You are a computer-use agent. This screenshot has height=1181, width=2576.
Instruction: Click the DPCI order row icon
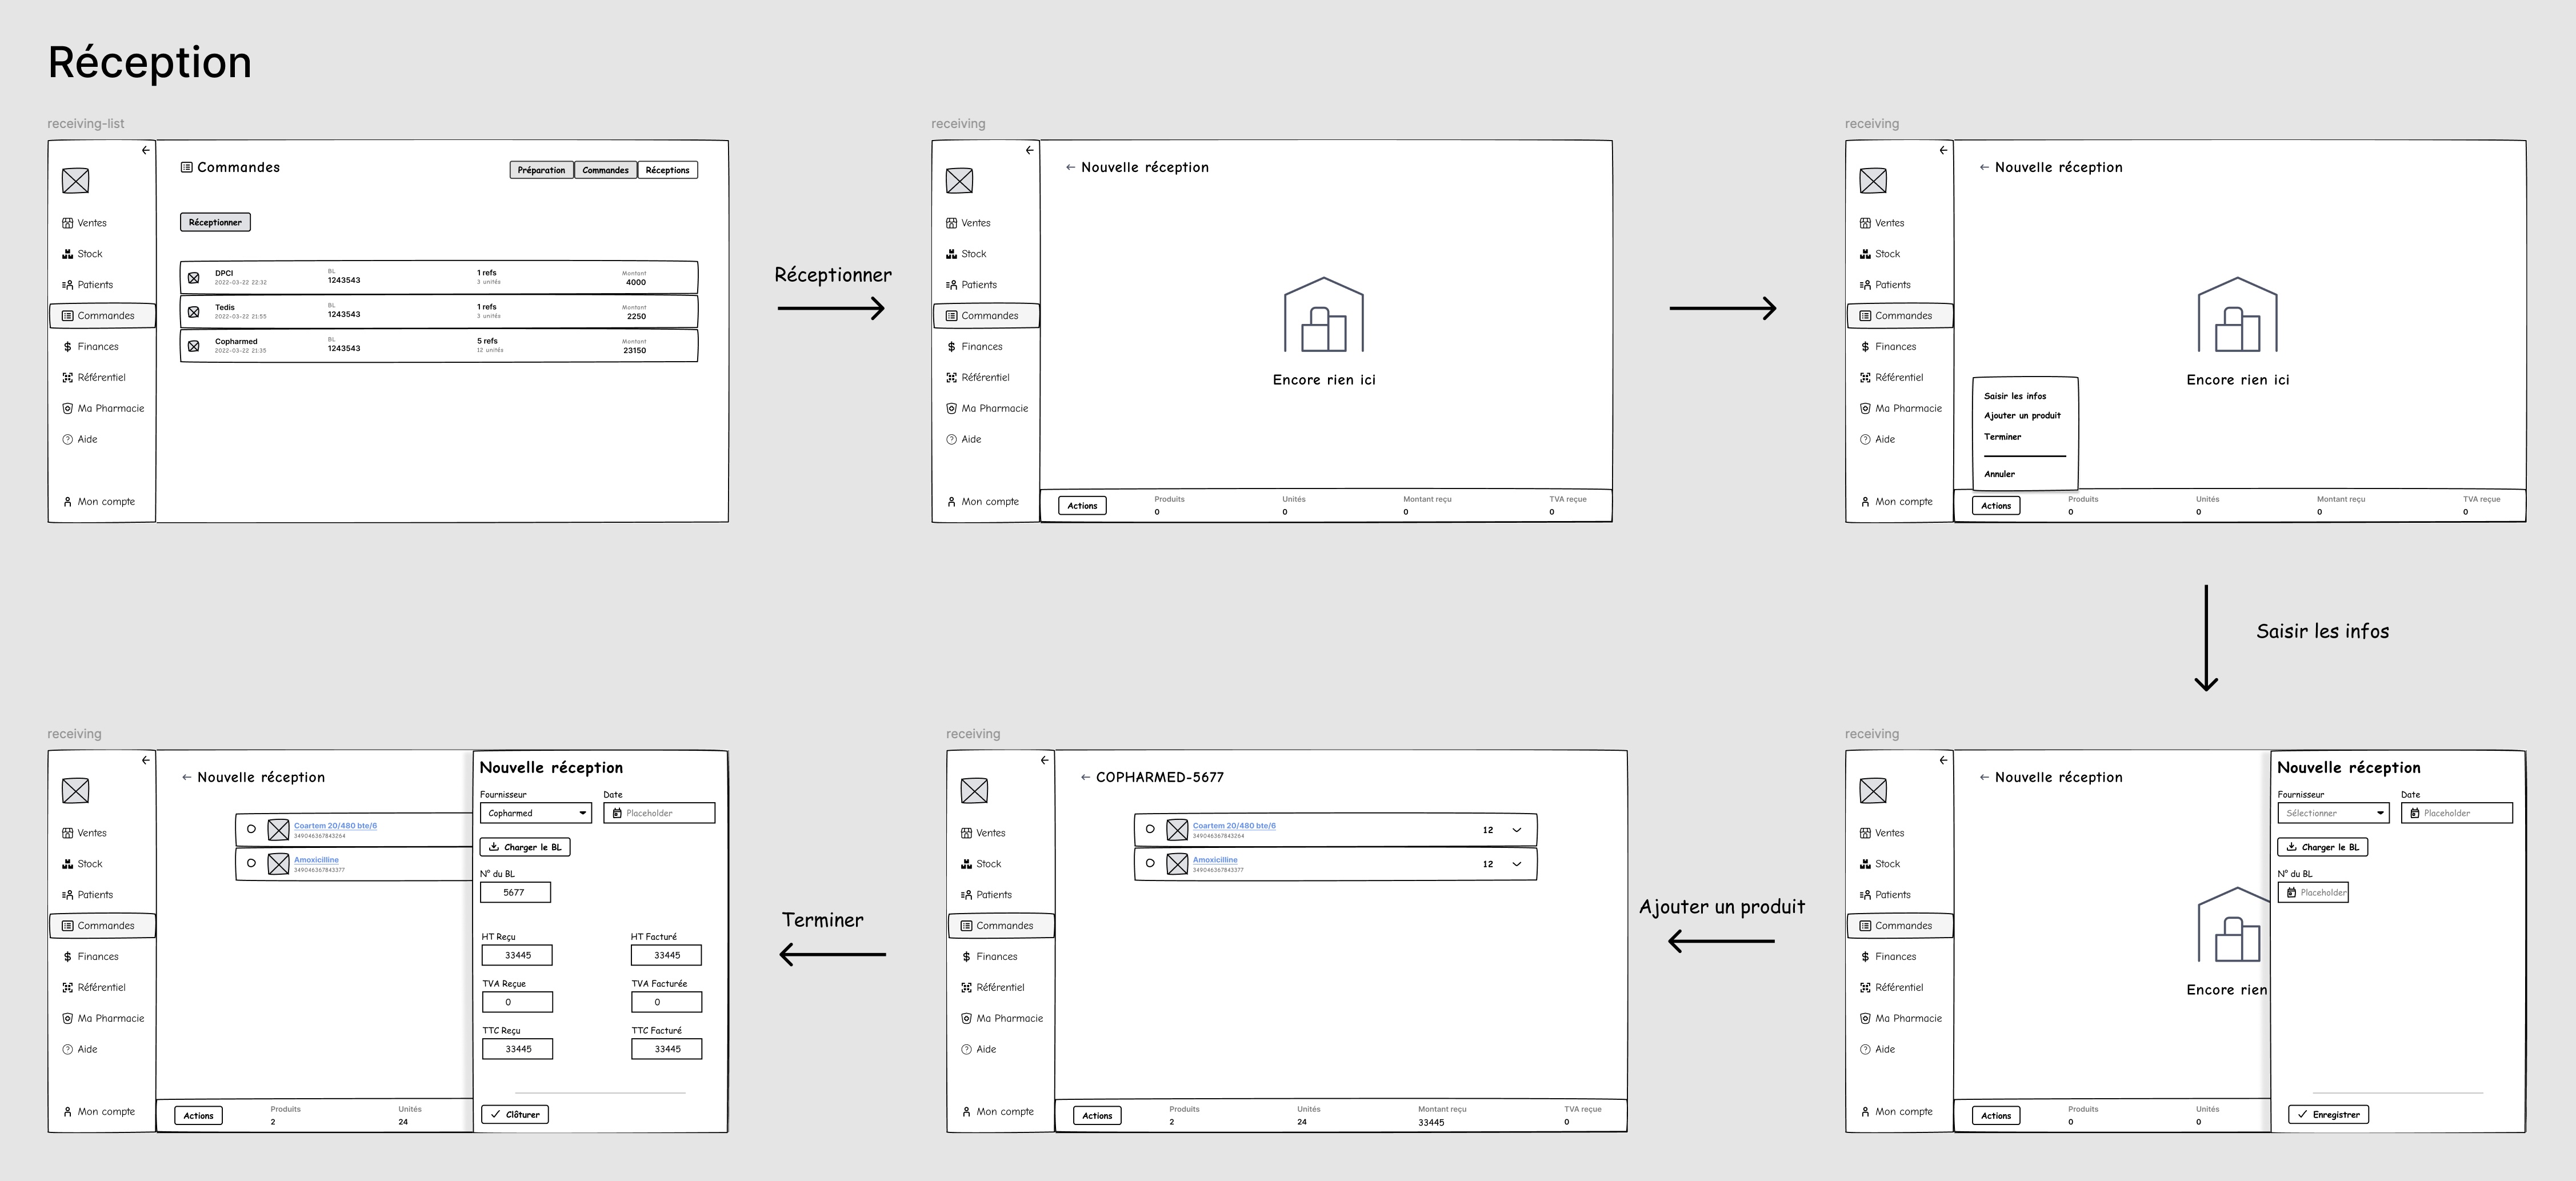(194, 278)
